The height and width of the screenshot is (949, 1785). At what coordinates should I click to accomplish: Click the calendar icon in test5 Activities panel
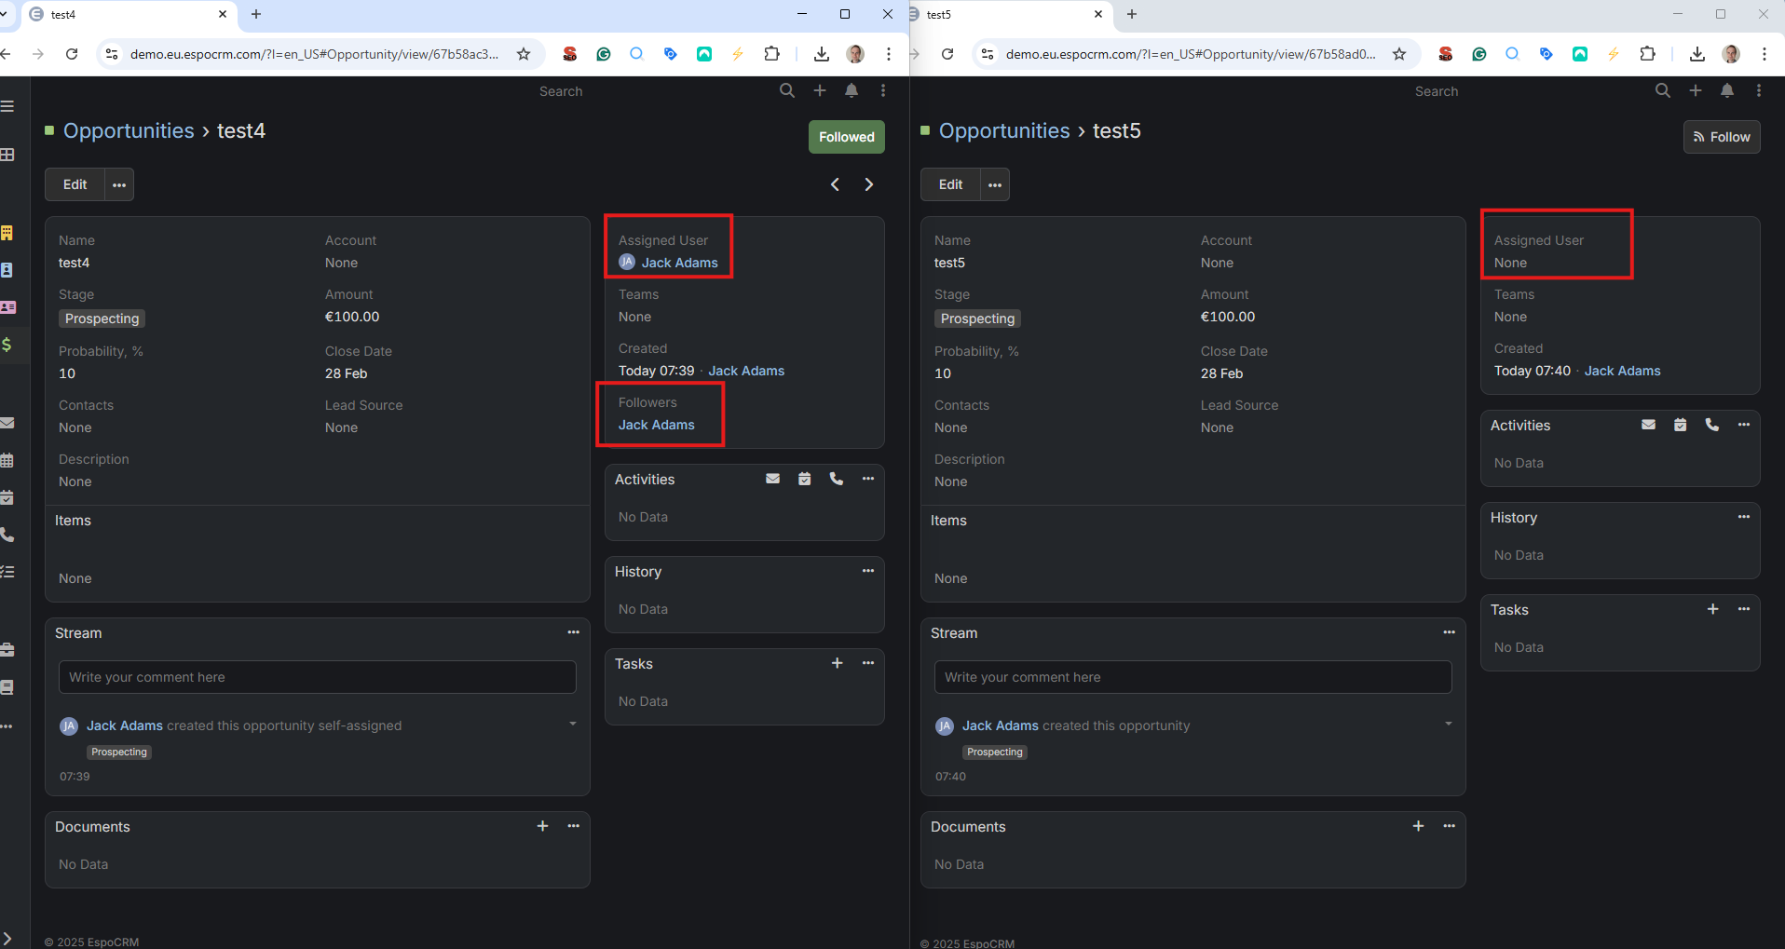pos(1680,425)
